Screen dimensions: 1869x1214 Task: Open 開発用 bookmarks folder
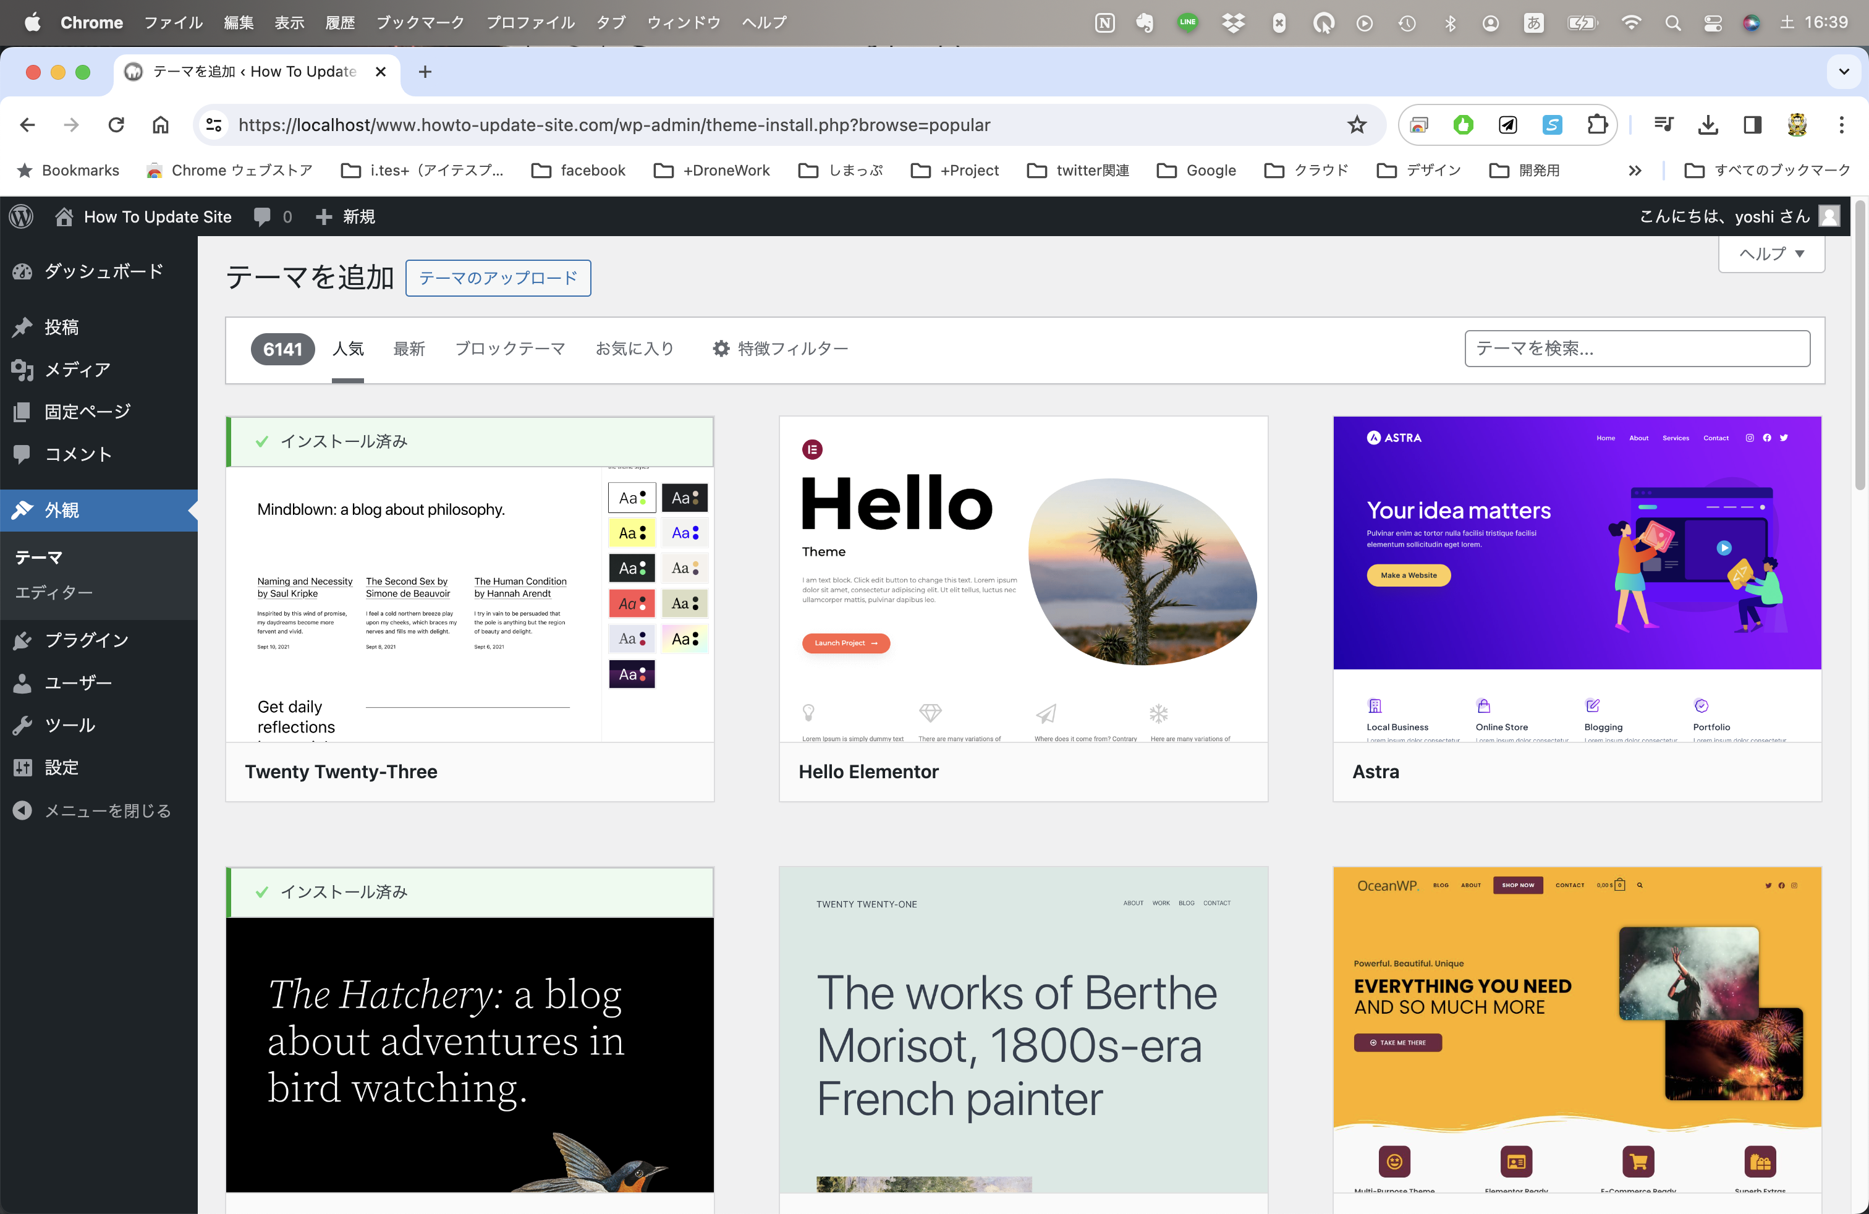point(1524,171)
